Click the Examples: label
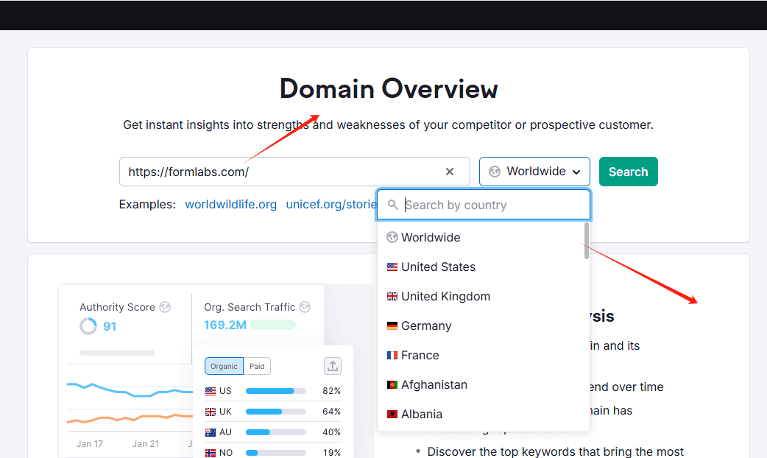767x458 pixels. (147, 204)
